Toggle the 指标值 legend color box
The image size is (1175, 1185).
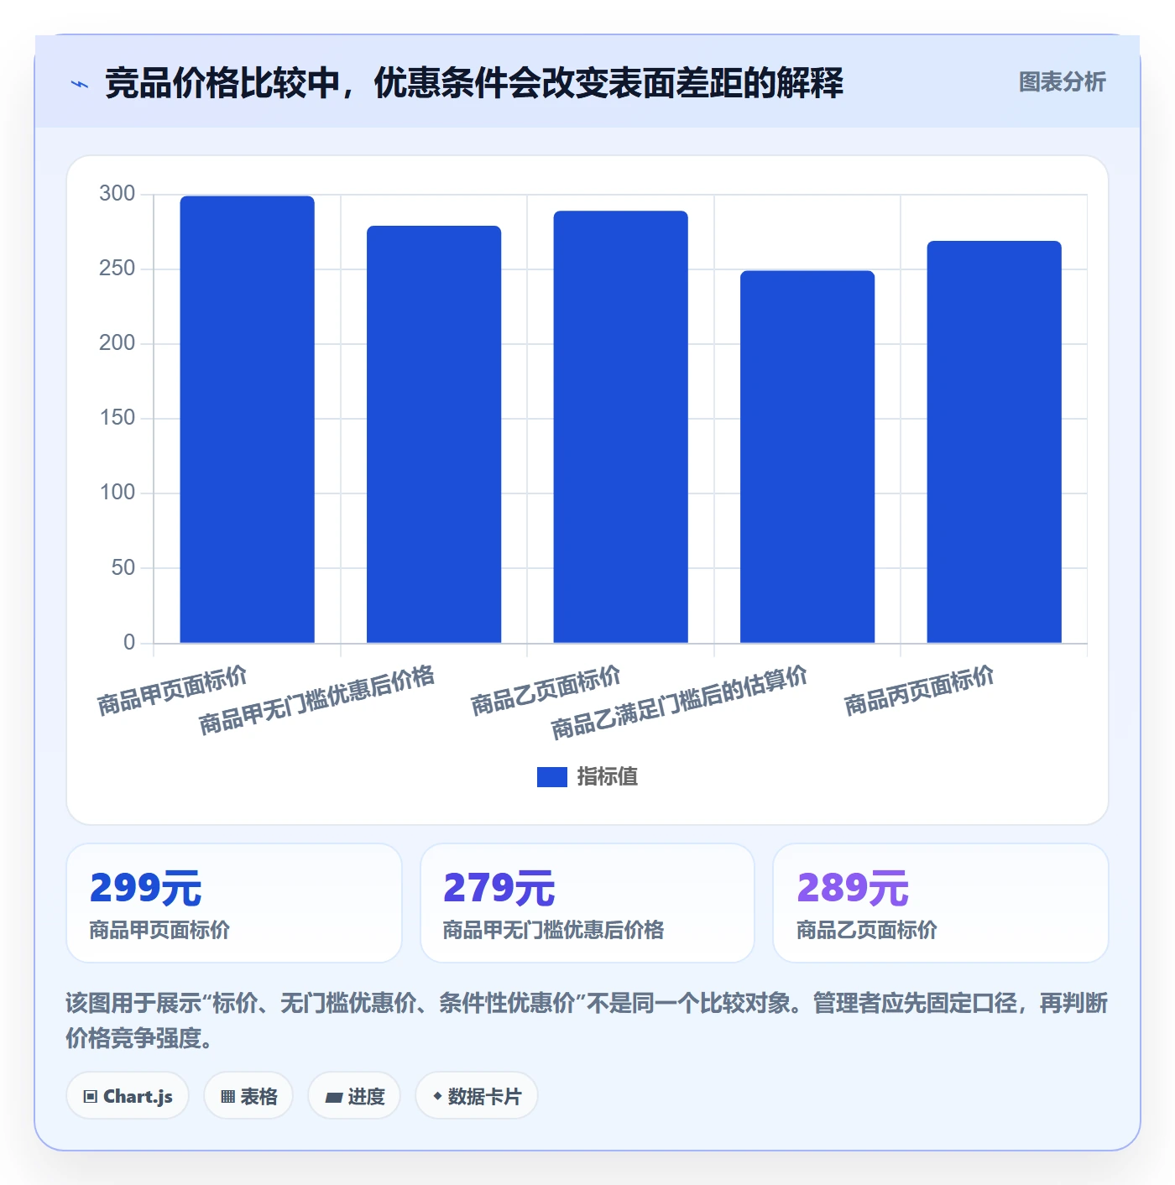(551, 777)
